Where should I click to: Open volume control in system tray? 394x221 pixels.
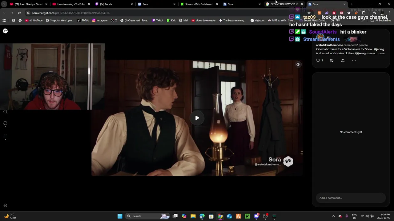pyautogui.click(x=367, y=216)
